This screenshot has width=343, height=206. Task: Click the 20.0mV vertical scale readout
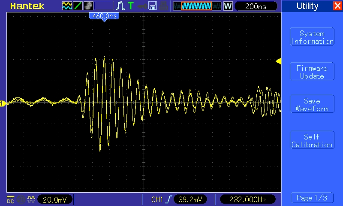pos(55,200)
